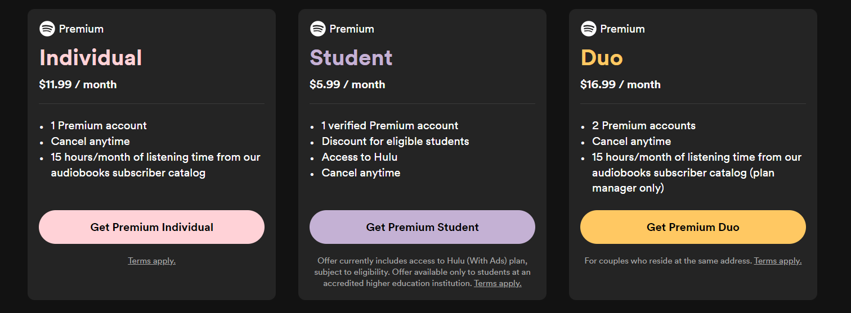Open Terms apply link under Duo plan

point(778,261)
